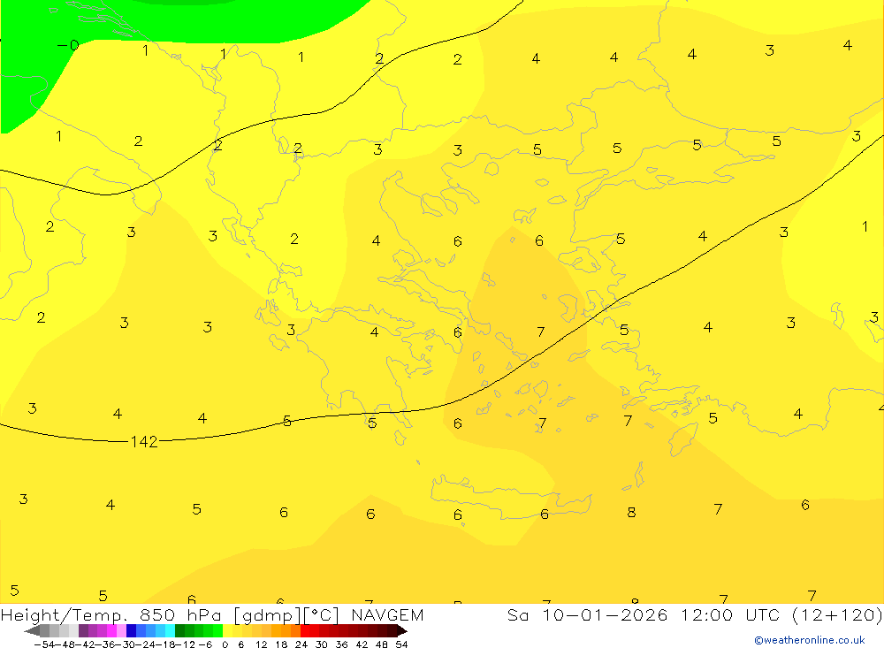Click the (12+120) forecast hour text
Viewport: 884px width, 648px height.
point(837,614)
